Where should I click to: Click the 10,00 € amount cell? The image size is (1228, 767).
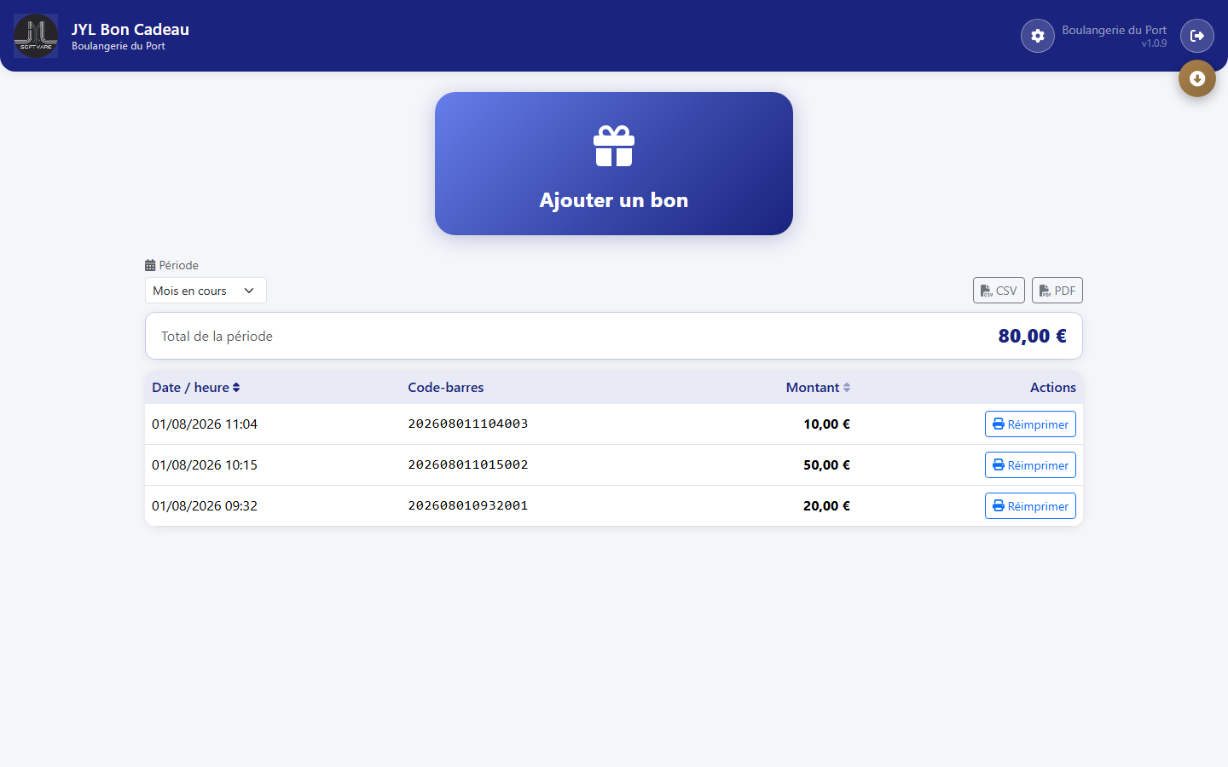pos(826,424)
